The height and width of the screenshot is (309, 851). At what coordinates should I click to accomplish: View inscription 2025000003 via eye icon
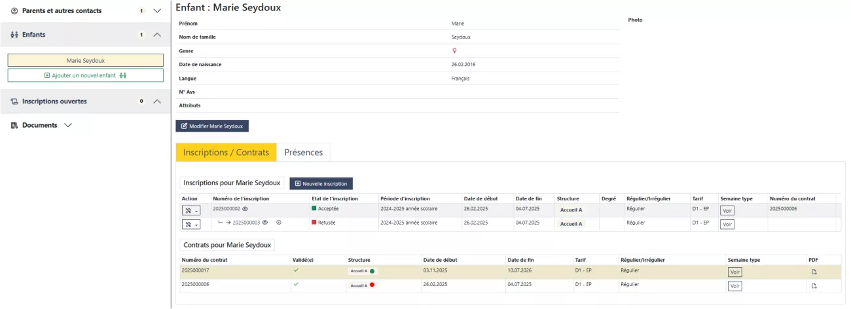click(265, 223)
